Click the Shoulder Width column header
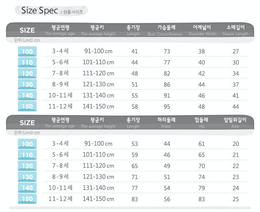The width and height of the screenshot is (260, 212). click(x=202, y=30)
